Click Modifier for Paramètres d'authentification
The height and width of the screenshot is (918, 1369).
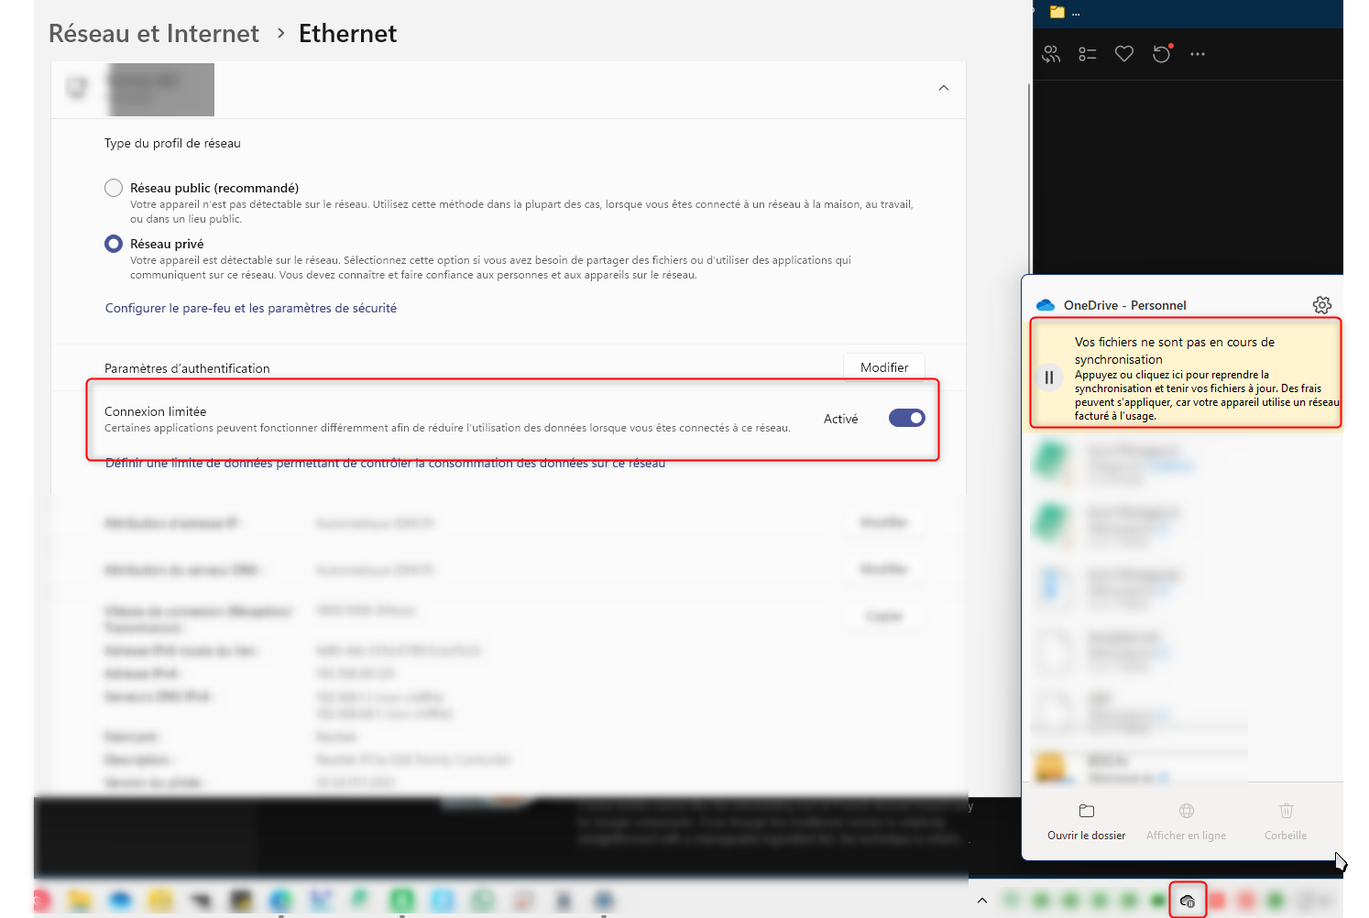pos(883,367)
